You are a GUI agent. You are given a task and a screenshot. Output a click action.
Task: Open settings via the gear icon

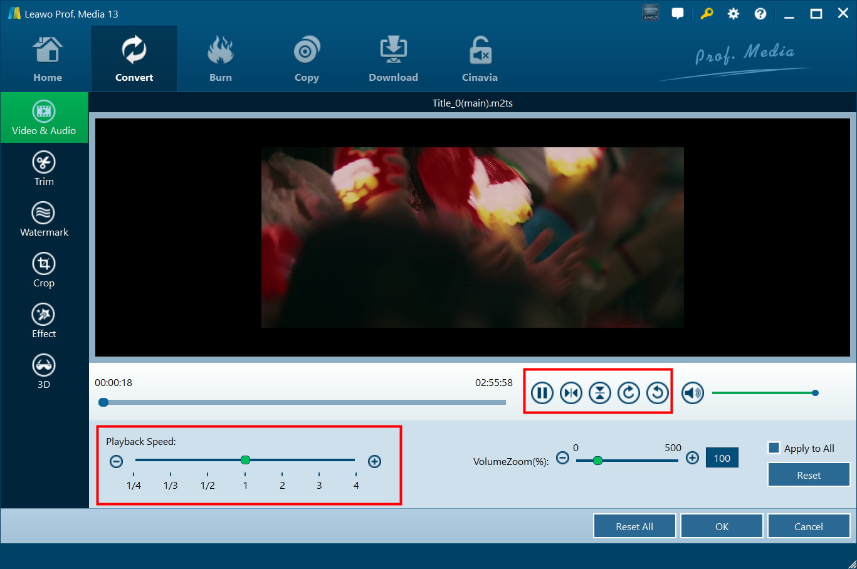(733, 14)
